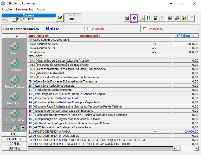Open the Opções menu

click(x=7, y=9)
